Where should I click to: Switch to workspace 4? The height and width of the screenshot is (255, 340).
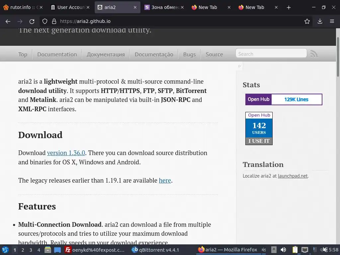(x=39, y=250)
